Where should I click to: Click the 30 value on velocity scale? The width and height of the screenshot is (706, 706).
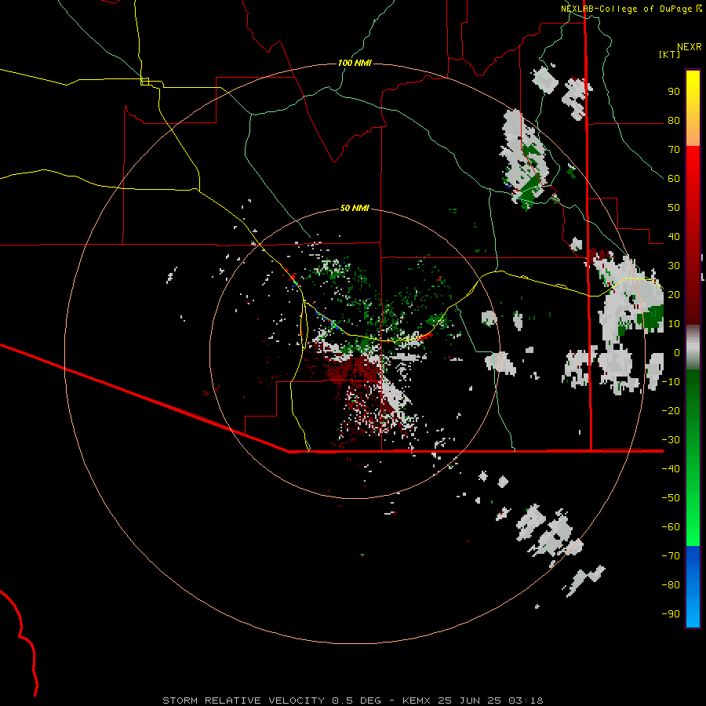674,266
